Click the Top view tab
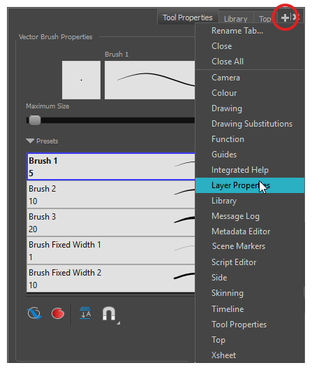Viewport: 312px width, 370px height. coord(265,18)
